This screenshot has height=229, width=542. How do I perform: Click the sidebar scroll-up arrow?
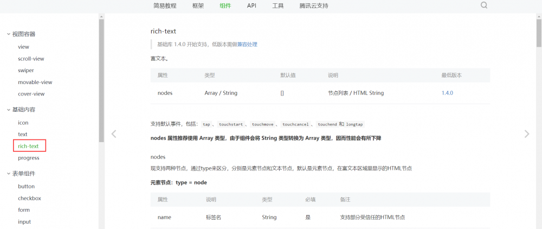click(101, 16)
